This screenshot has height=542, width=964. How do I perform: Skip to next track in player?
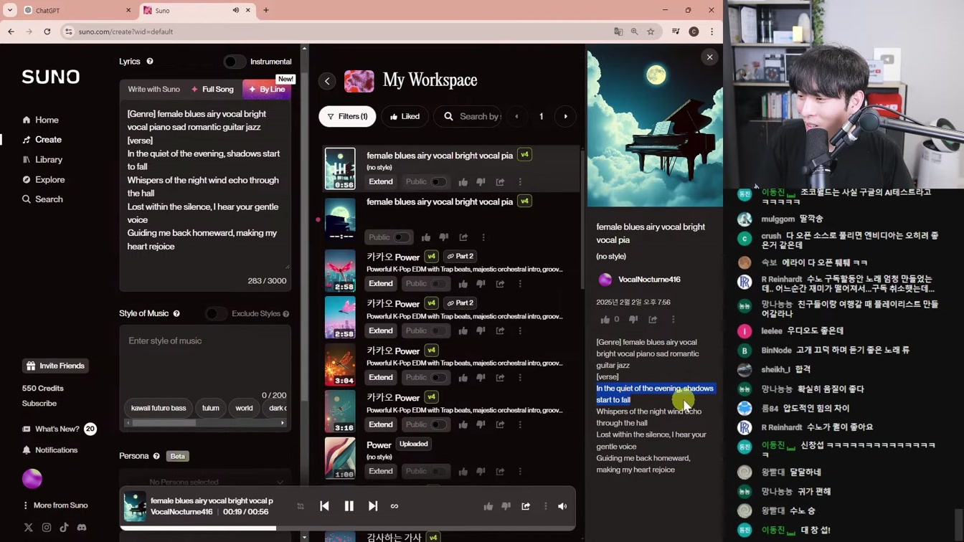tap(373, 506)
